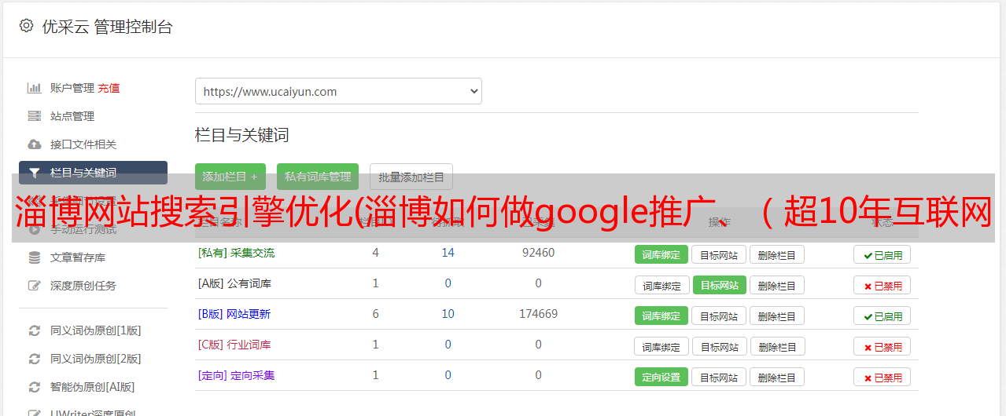Toggle 已禁用 status for 行业词库

click(x=882, y=346)
